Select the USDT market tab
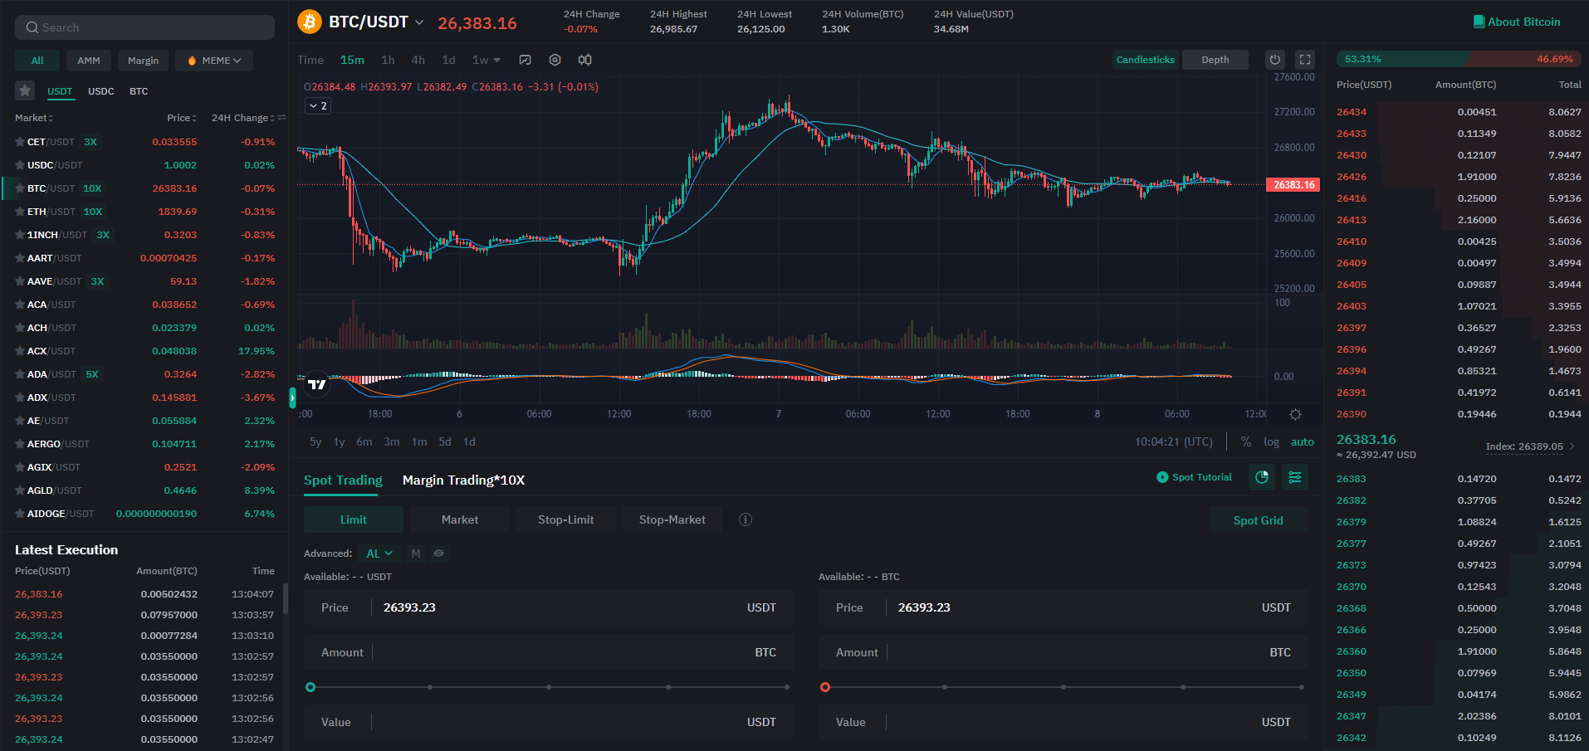The width and height of the screenshot is (1589, 751). pyautogui.click(x=60, y=91)
